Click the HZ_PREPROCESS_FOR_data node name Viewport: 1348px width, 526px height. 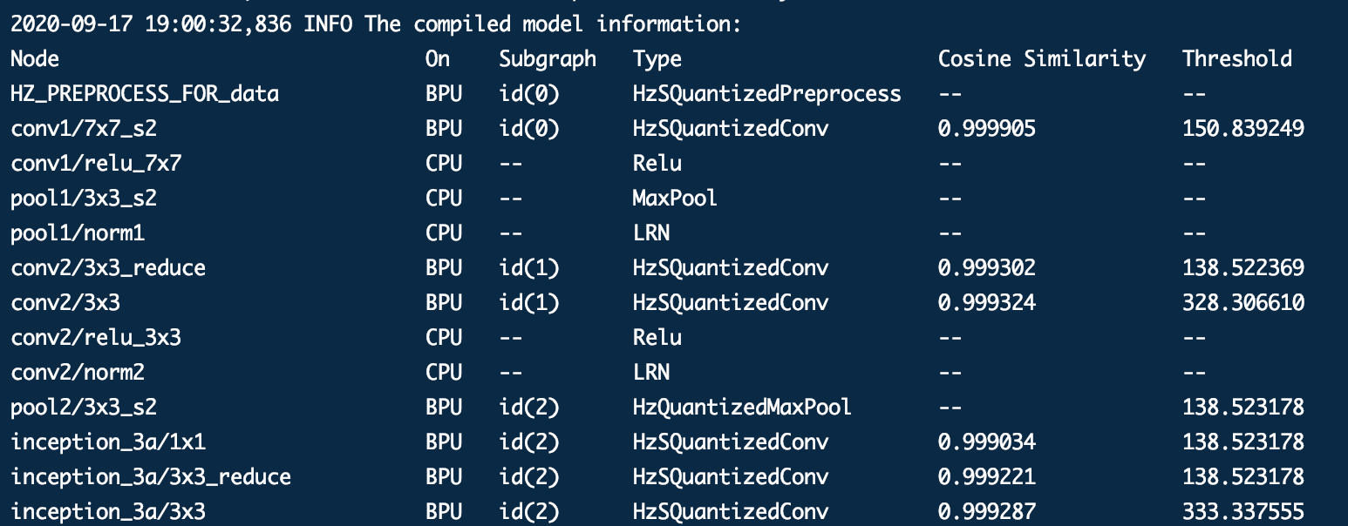click(x=145, y=93)
